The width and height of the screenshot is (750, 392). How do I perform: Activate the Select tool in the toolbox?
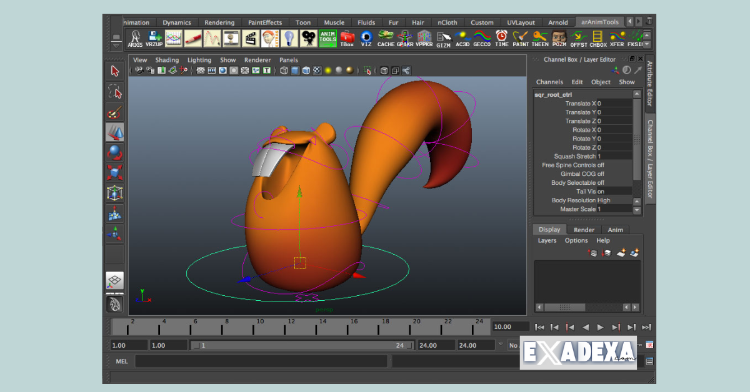click(114, 71)
